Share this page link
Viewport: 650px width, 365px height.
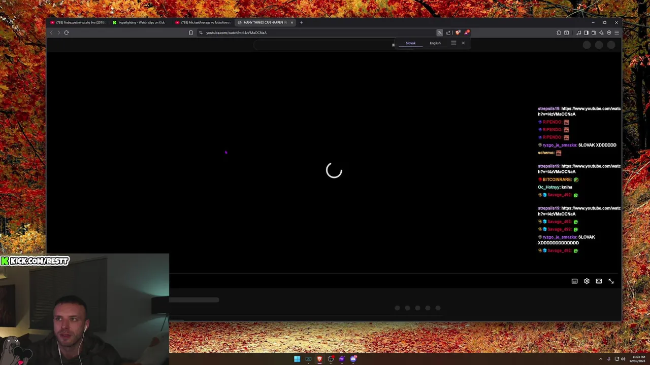pos(448,32)
